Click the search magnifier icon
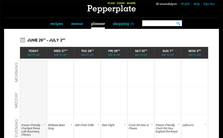Screen dimensions: 223x138 (178, 23)
